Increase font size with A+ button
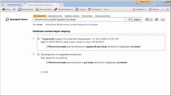171x96 pixels. 168,9
